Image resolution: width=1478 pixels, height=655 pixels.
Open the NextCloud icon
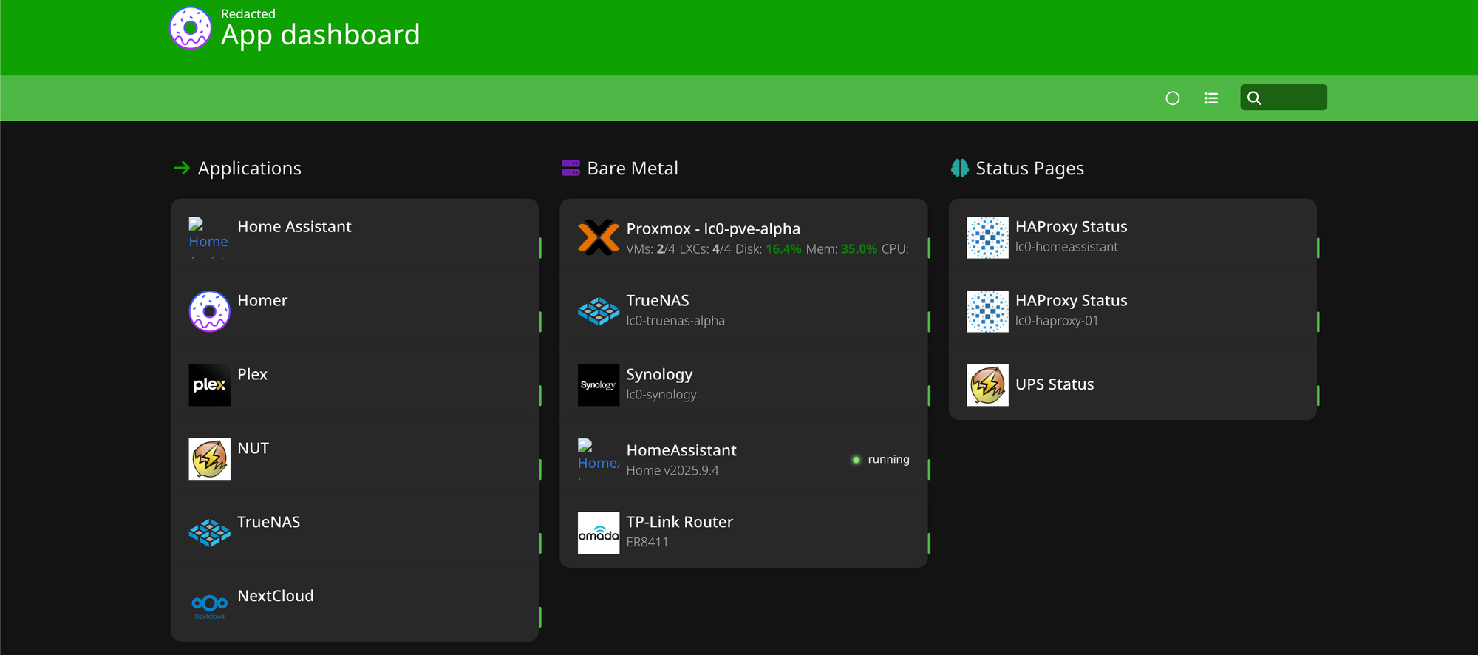coord(209,605)
